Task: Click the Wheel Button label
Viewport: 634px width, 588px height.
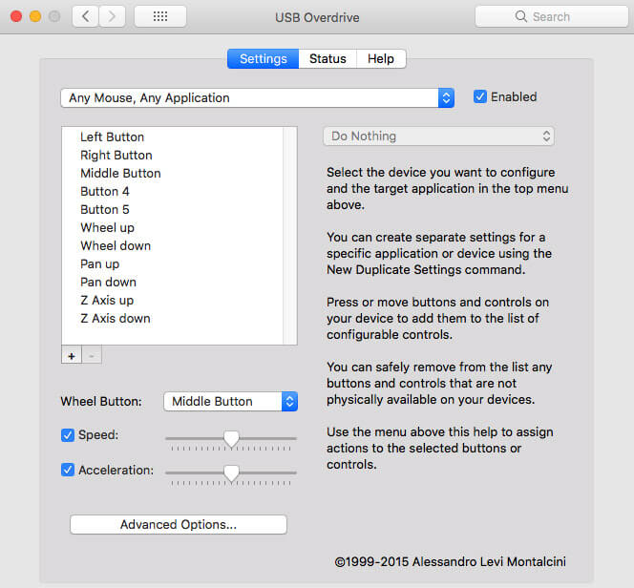Action: point(101,402)
